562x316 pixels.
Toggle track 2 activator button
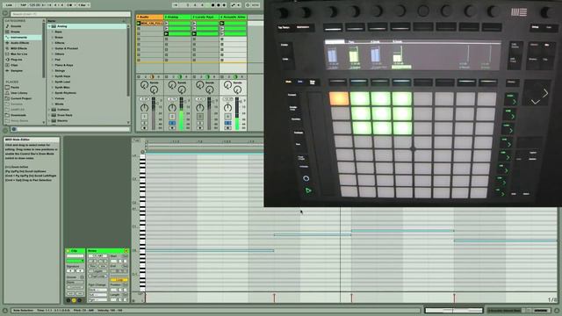click(172, 117)
